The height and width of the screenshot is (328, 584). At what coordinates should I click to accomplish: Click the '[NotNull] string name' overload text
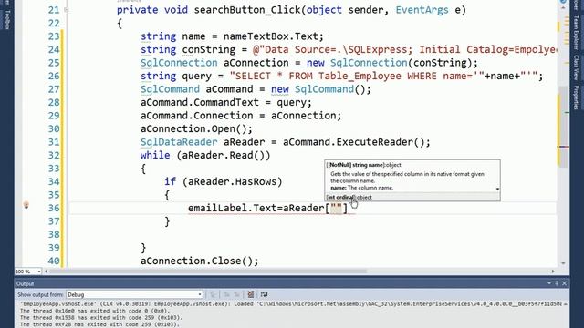click(x=355, y=165)
